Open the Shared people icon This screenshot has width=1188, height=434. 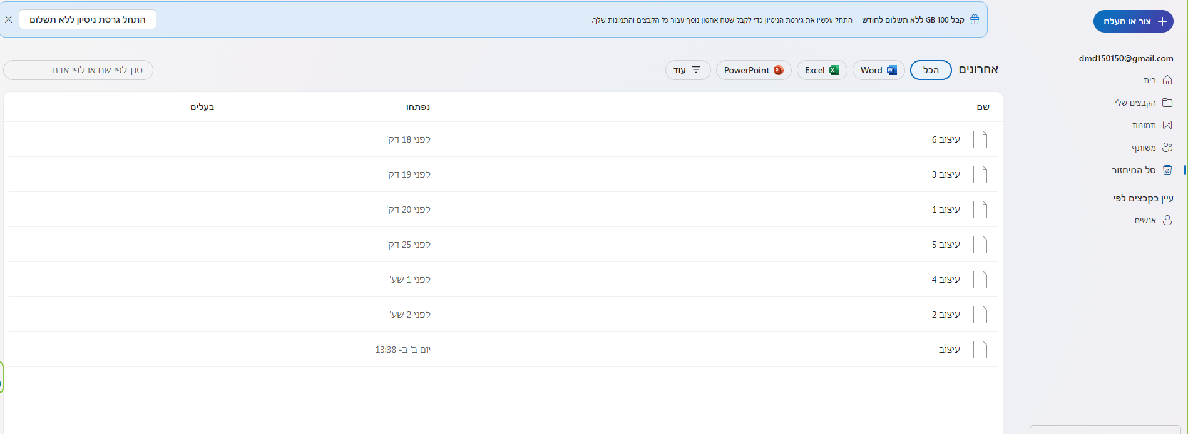(1167, 148)
